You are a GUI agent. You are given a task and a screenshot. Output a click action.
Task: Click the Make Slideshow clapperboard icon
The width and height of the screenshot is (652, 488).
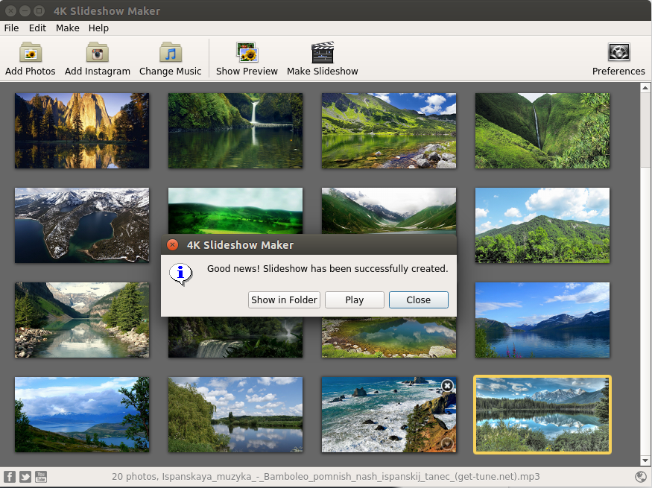click(322, 53)
